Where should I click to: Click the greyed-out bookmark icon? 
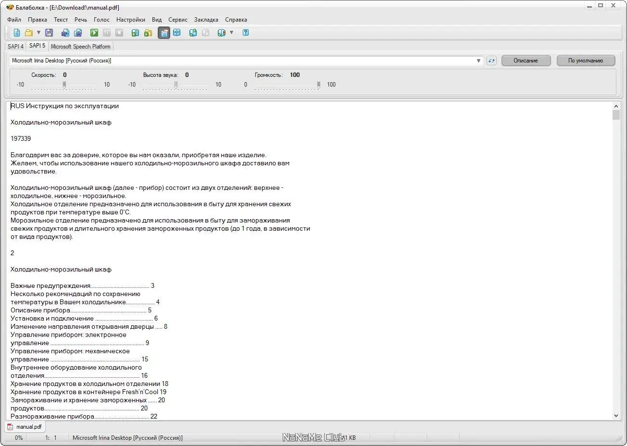point(205,33)
